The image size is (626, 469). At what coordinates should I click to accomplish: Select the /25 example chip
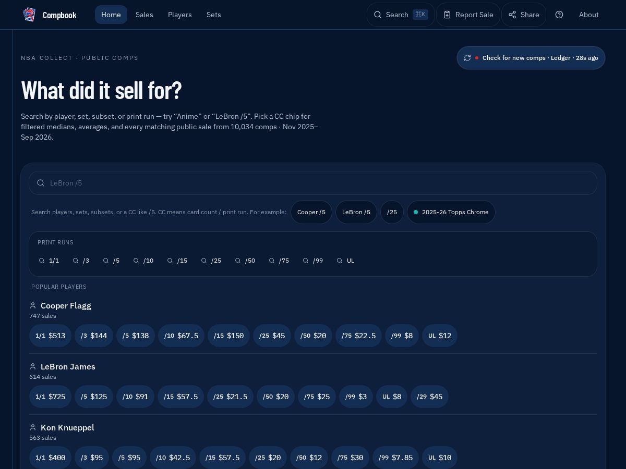(x=392, y=212)
